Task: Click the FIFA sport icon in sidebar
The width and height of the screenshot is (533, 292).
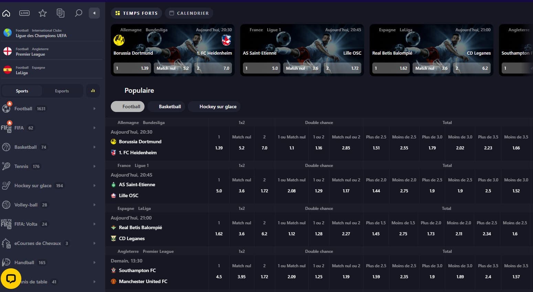Action: pyautogui.click(x=6, y=127)
